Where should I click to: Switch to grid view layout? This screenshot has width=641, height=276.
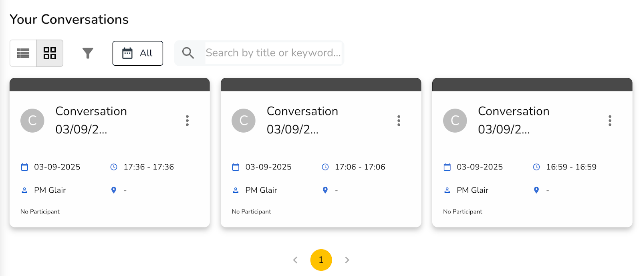click(50, 53)
